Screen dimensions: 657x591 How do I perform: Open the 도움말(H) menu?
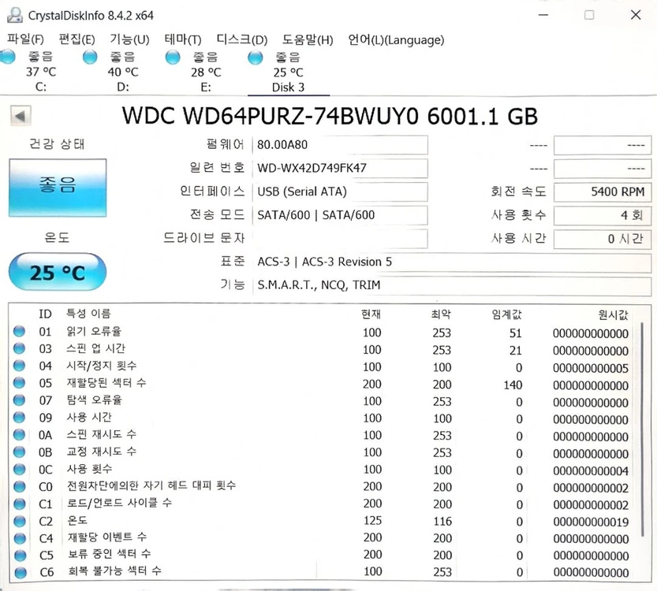(308, 39)
